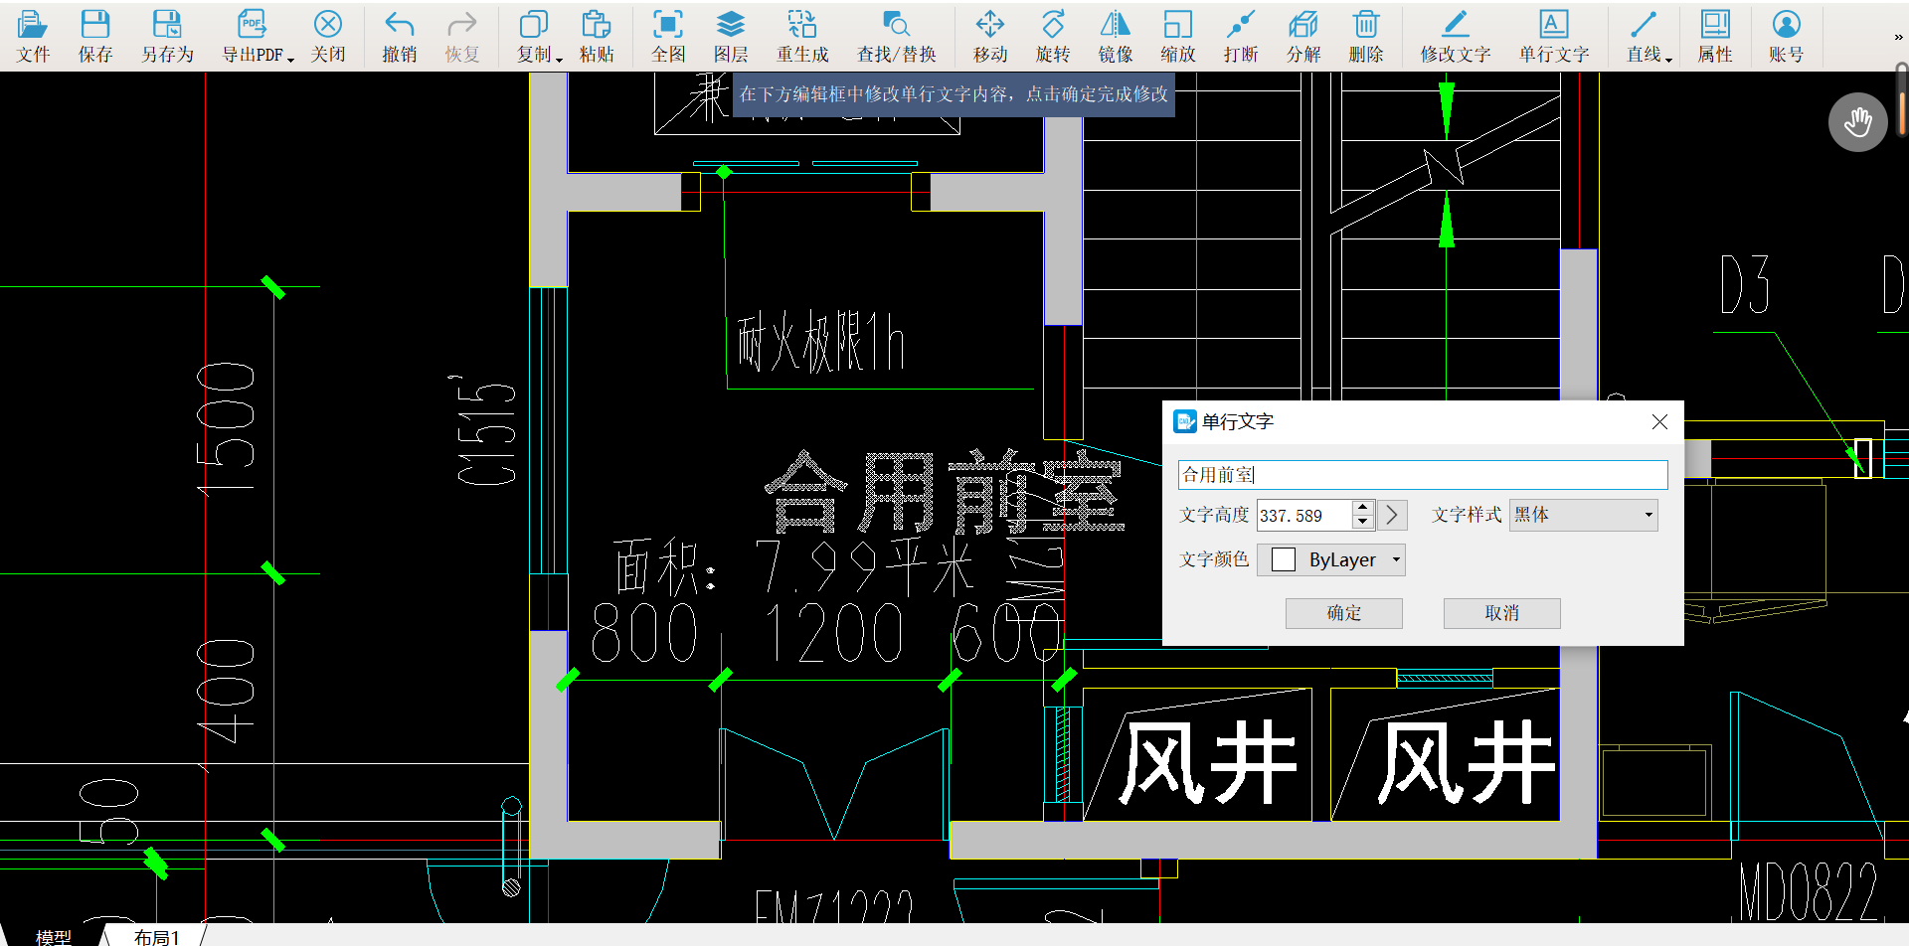
Task: Click the 确定 (OK) button
Action: pos(1344,613)
